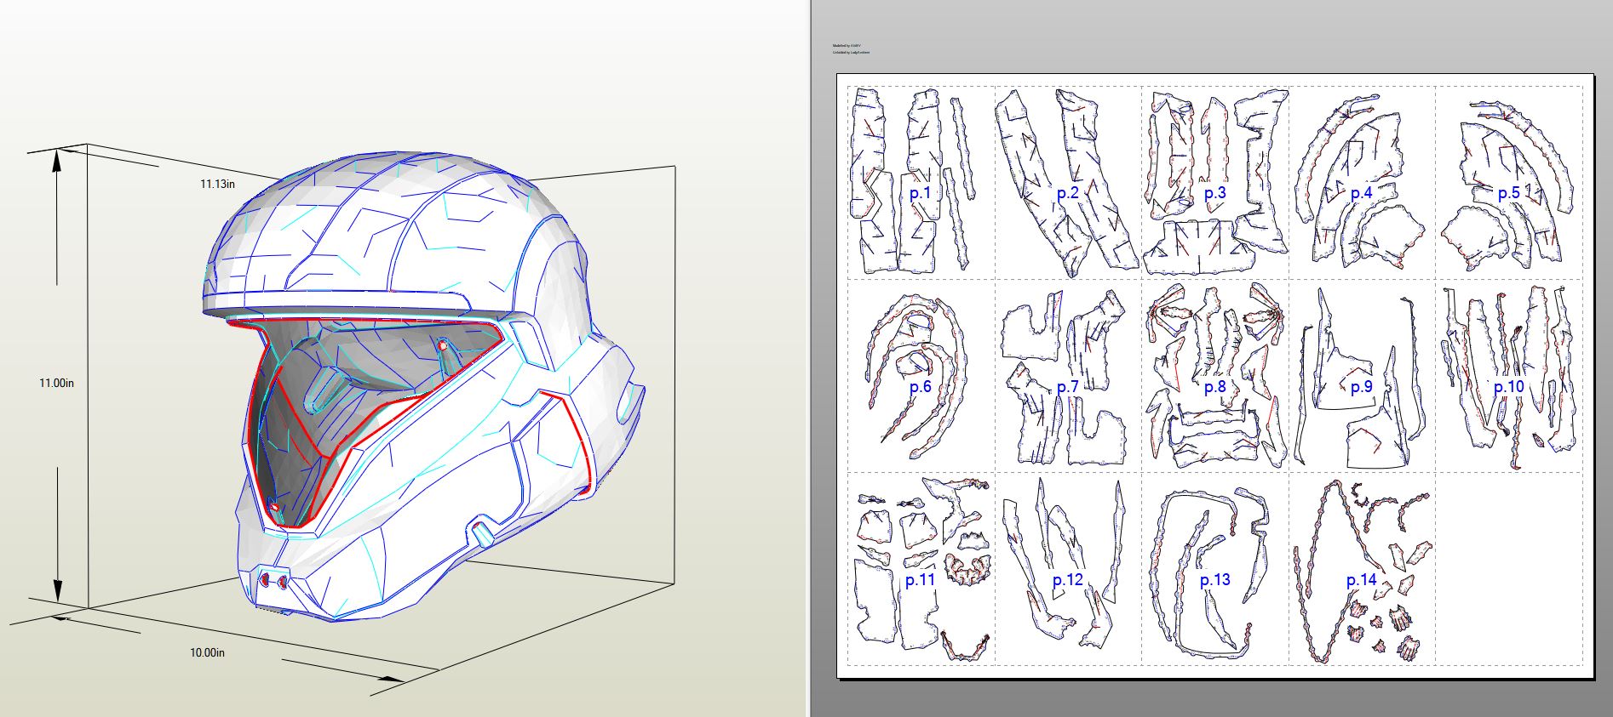Select the p.6 page label
The image size is (1613, 717).
tap(920, 387)
